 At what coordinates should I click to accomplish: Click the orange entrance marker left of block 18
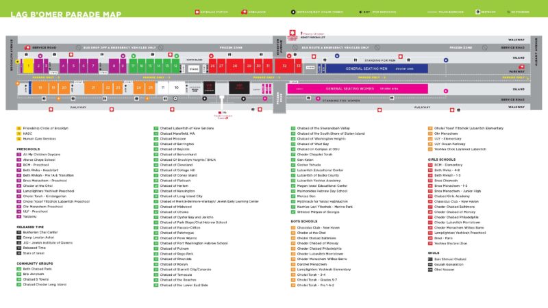click(18, 84)
